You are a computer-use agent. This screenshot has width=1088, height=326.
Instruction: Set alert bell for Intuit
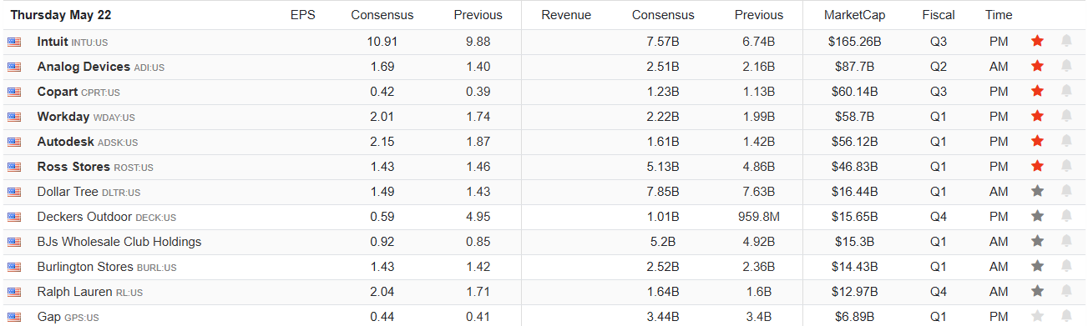point(1066,41)
